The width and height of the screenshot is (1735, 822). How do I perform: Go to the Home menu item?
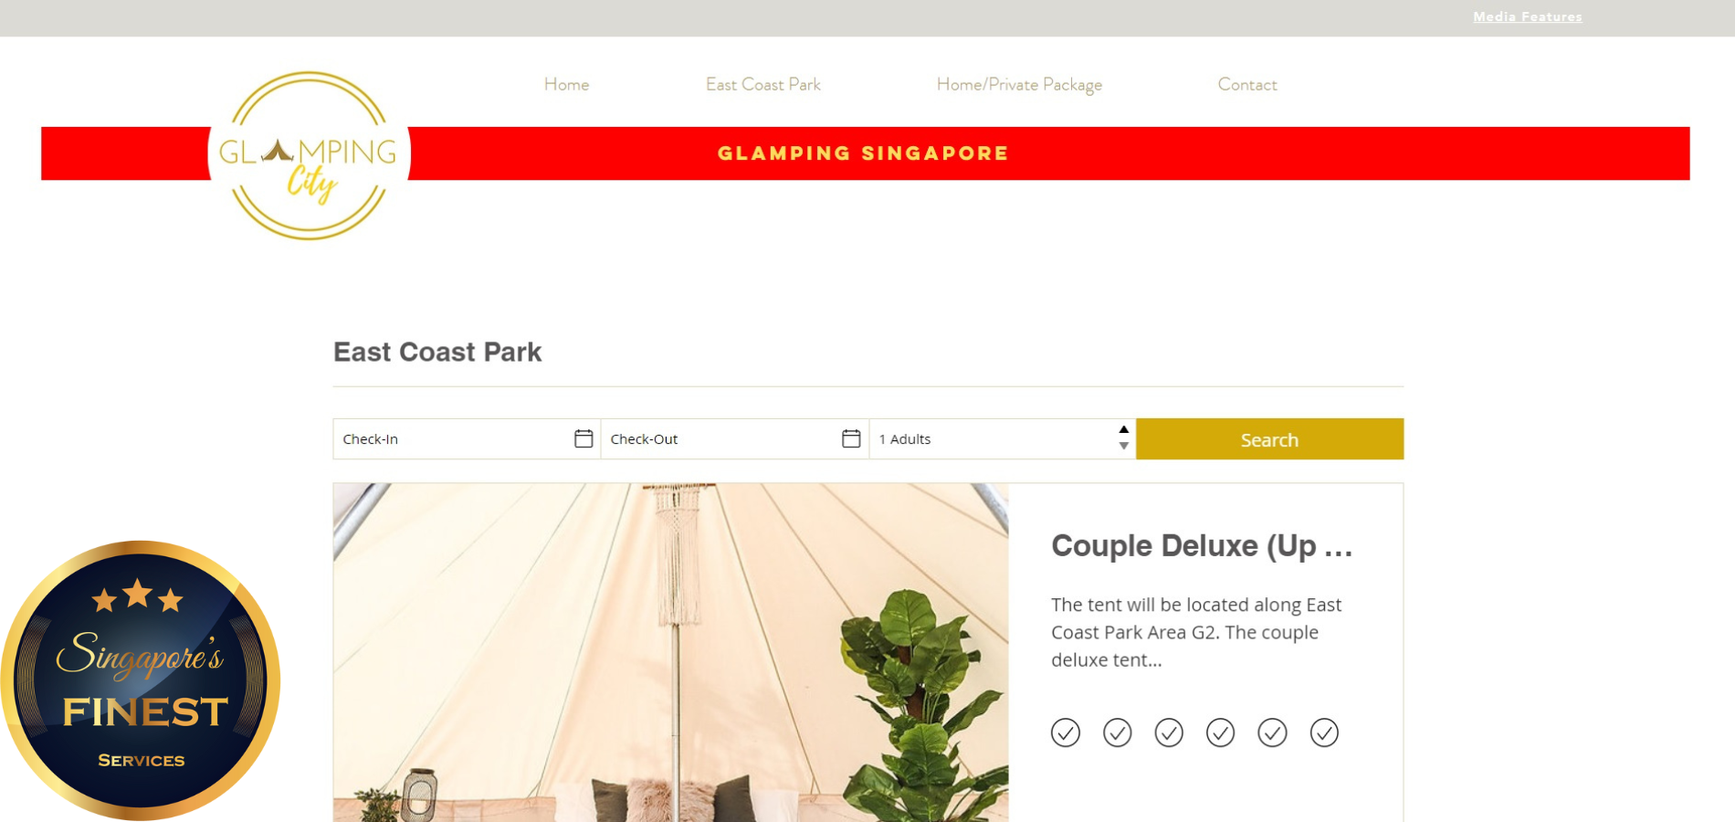coord(566,85)
